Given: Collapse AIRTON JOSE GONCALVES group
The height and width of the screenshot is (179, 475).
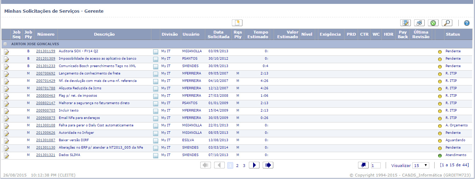Looking at the screenshot, I should [x=5, y=44].
